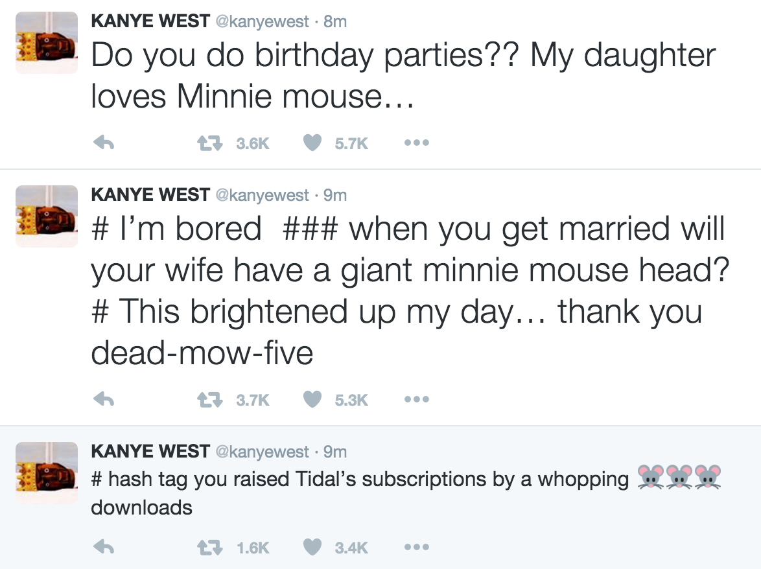Viewport: 761px width, 569px height.
Task: Open the @kanyewest handle on the Tidal tweet
Action: 262,451
